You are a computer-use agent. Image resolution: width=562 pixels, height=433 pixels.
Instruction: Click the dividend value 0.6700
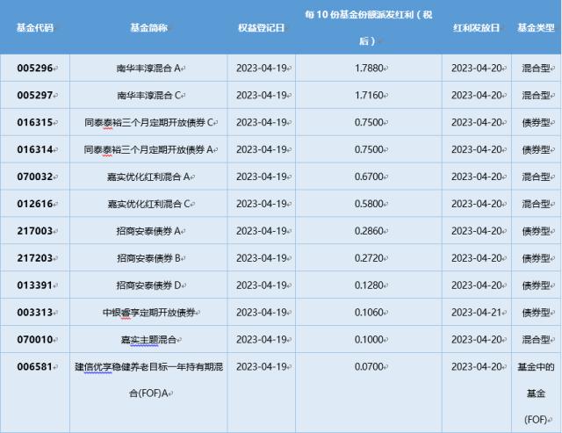[369, 177]
